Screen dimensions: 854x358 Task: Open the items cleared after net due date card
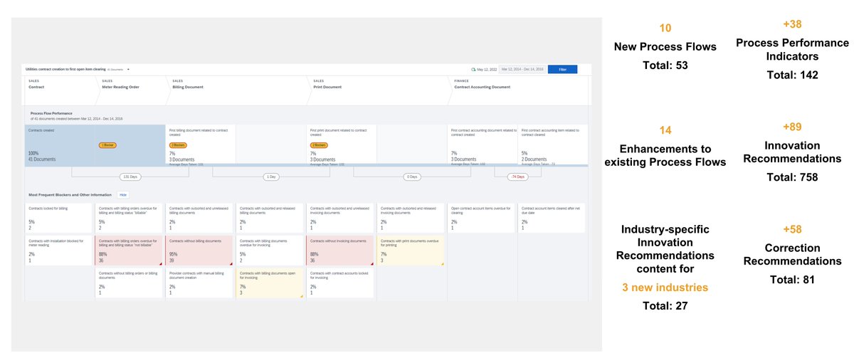click(553, 217)
